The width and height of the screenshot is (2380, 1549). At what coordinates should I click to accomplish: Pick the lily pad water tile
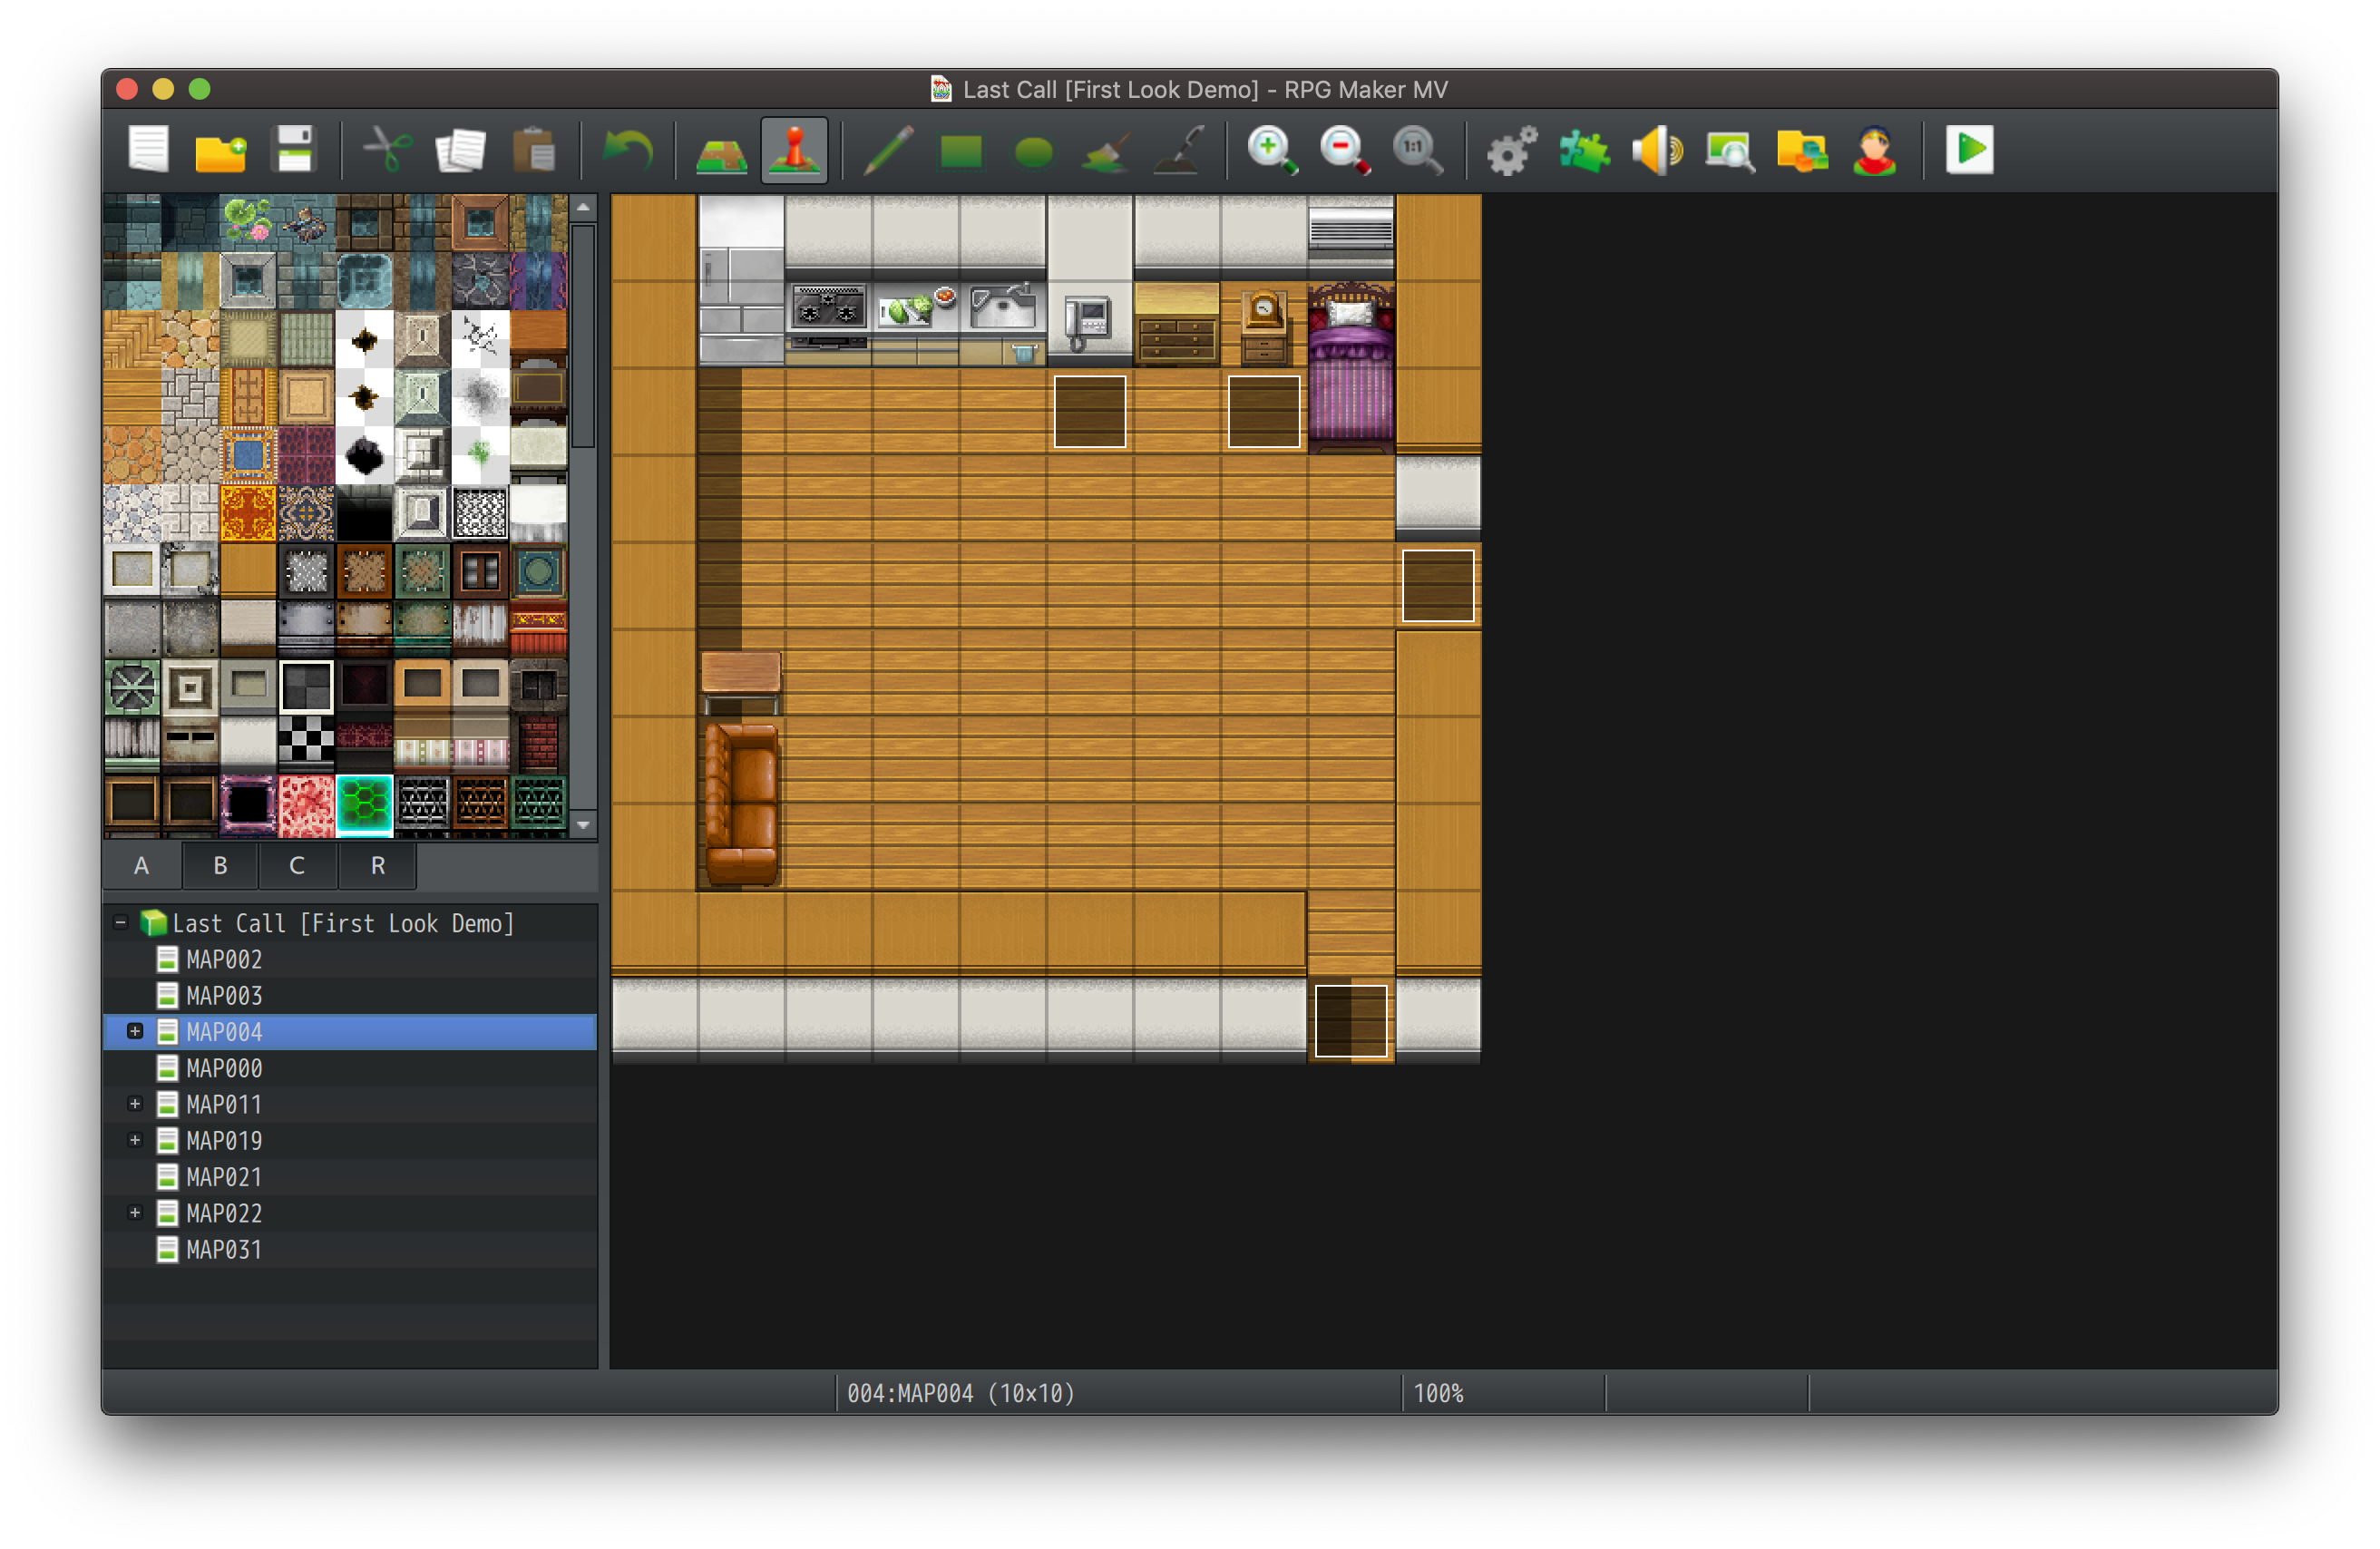point(248,222)
